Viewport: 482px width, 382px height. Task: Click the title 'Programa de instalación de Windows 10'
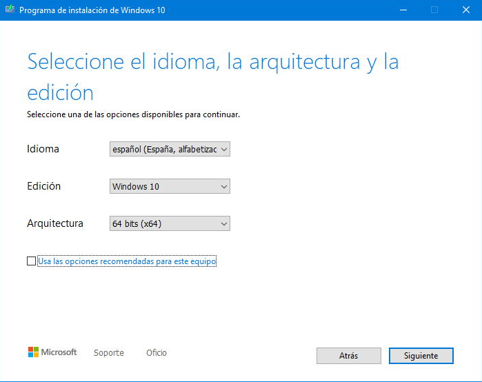coord(92,10)
